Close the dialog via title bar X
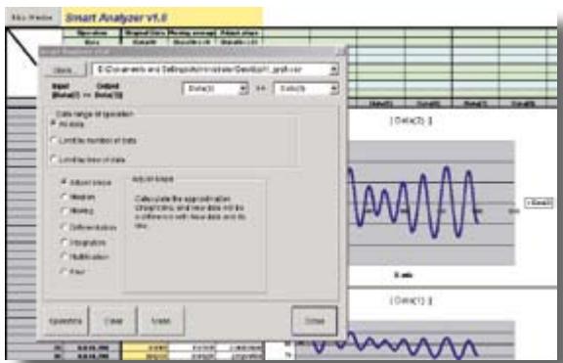 [x=340, y=52]
